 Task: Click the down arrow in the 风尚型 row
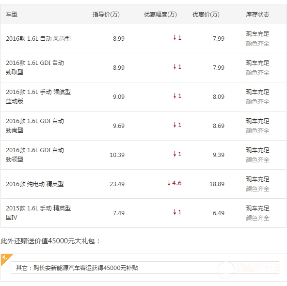pos(175,38)
